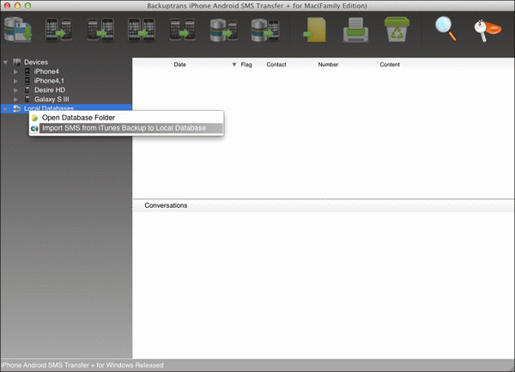This screenshot has width=515, height=372.
Task: Choose Open Database Folder from context menu
Action: click(126, 118)
